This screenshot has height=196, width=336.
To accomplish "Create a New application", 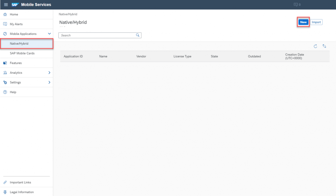I will [303, 22].
